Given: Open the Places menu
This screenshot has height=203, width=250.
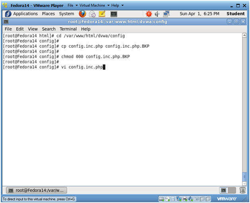Looking at the screenshot, I should (48, 14).
